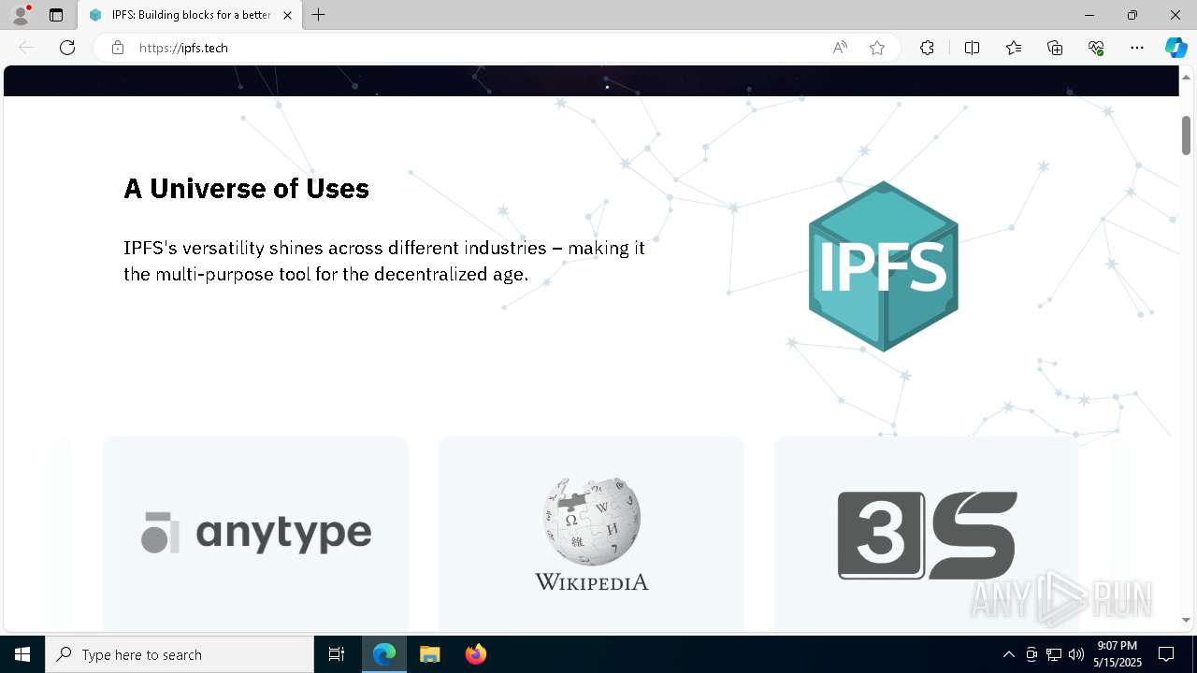Open Settings and more ellipsis menu
1197x673 pixels.
(1137, 48)
